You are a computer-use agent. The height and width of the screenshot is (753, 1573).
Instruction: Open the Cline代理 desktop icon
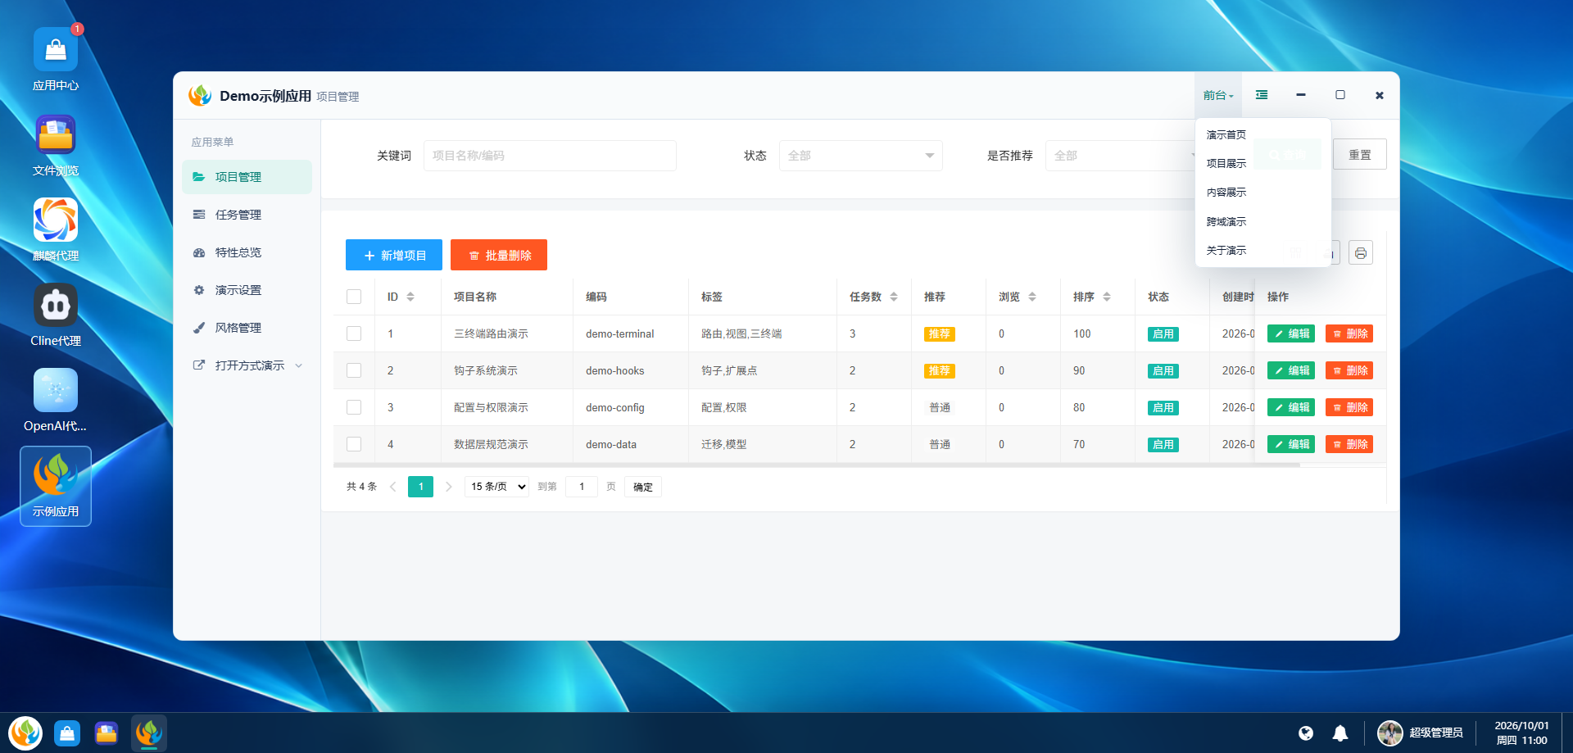tap(56, 315)
